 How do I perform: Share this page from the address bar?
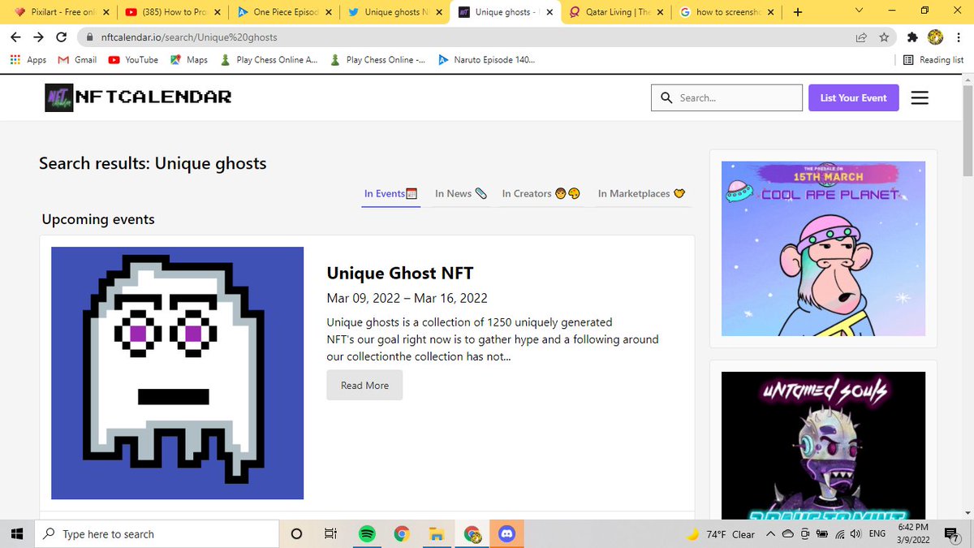point(861,37)
